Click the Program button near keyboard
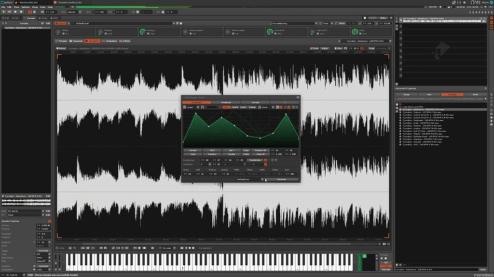 tap(385, 266)
